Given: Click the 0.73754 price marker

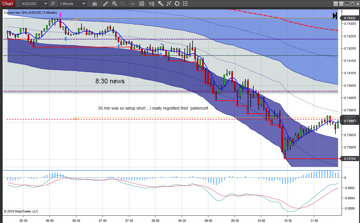Looking at the screenshot, I should coord(350,158).
